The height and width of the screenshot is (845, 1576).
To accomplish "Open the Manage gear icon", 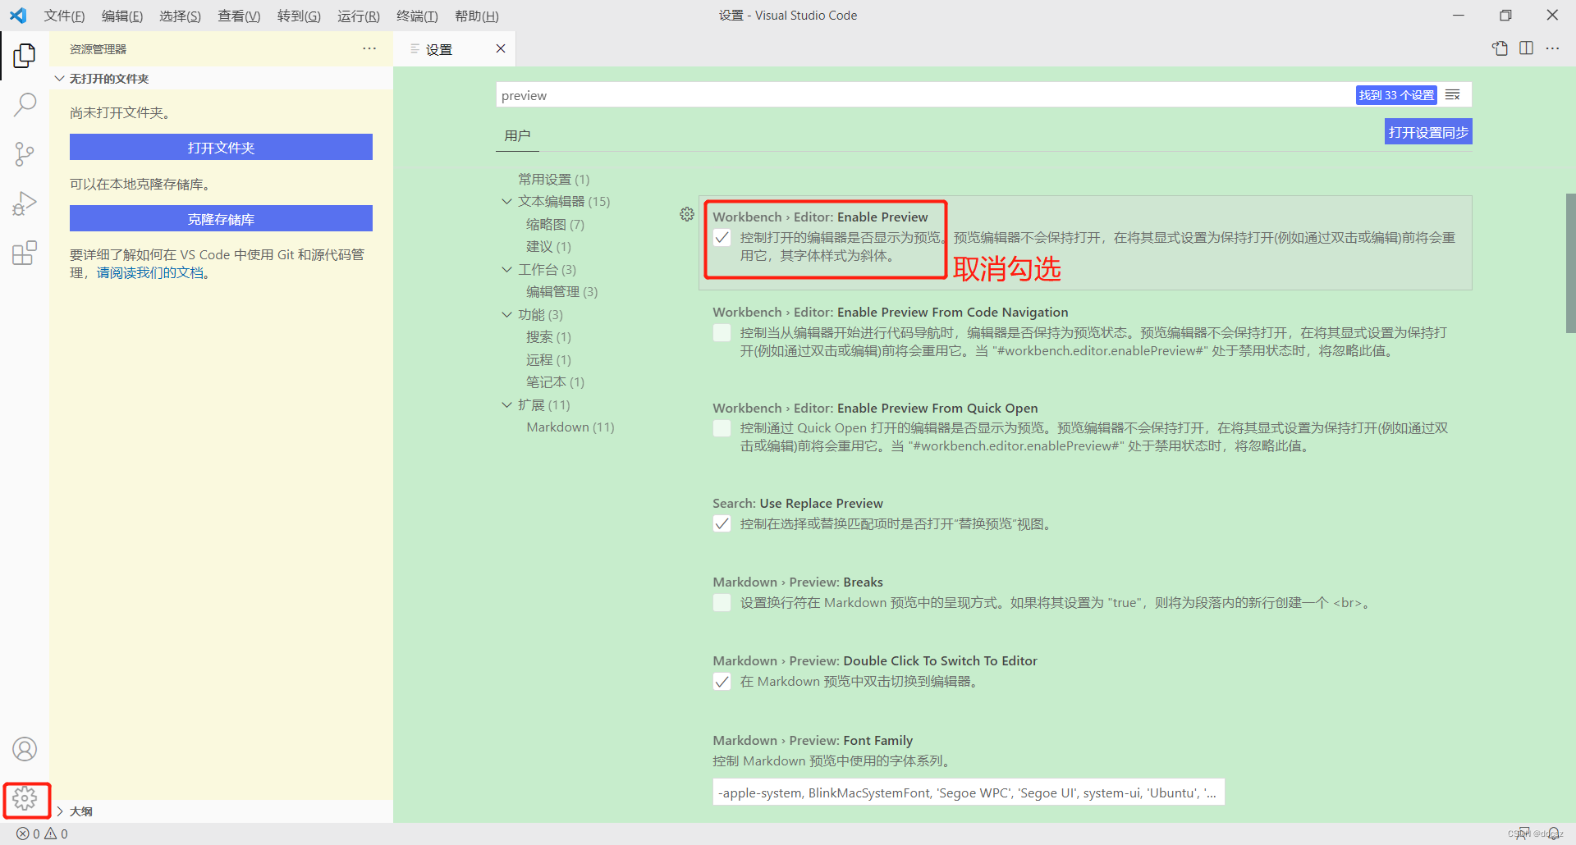I will coord(25,799).
